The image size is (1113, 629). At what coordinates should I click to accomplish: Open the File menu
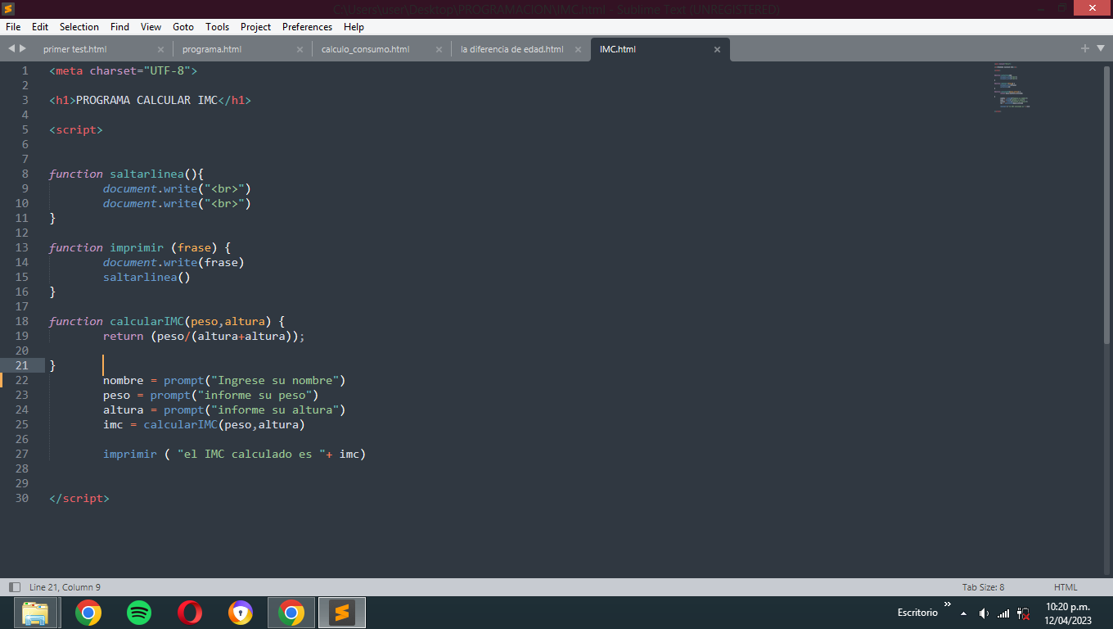12,27
